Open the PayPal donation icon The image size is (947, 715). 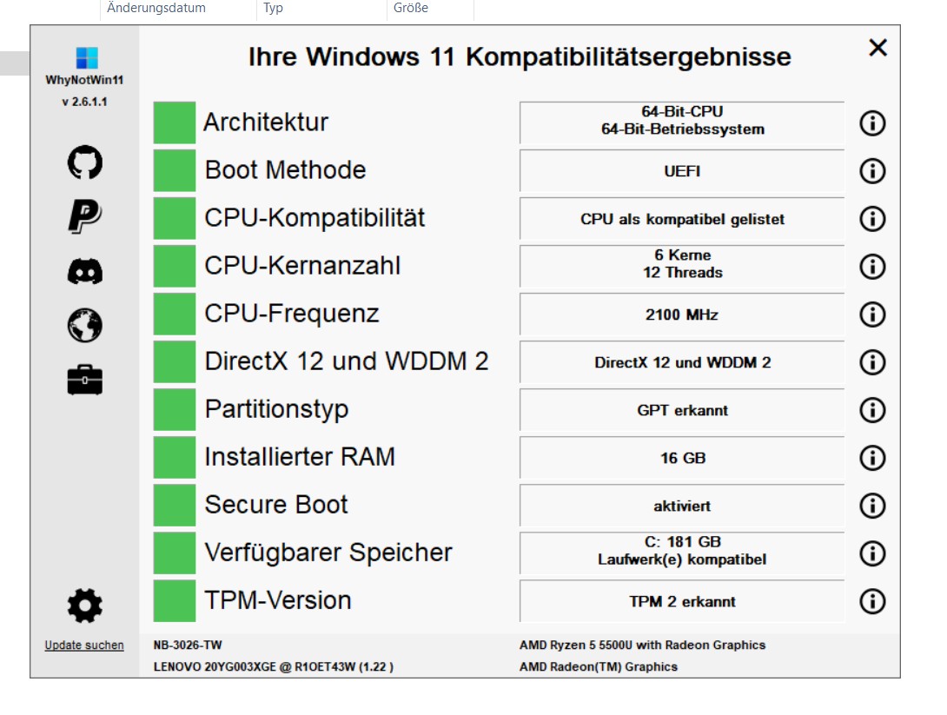click(x=84, y=214)
